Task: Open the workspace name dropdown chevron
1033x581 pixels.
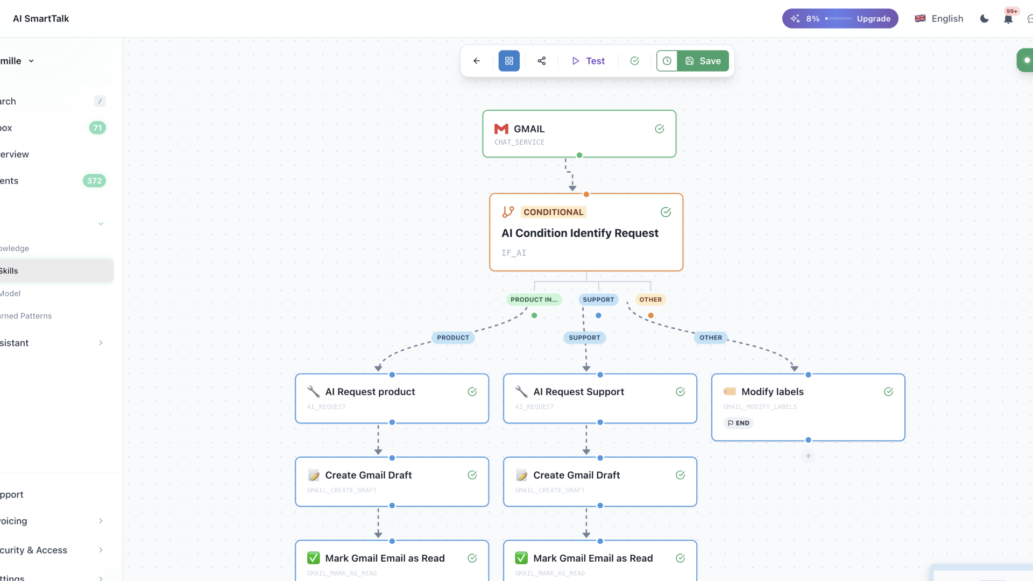Action: pos(31,61)
